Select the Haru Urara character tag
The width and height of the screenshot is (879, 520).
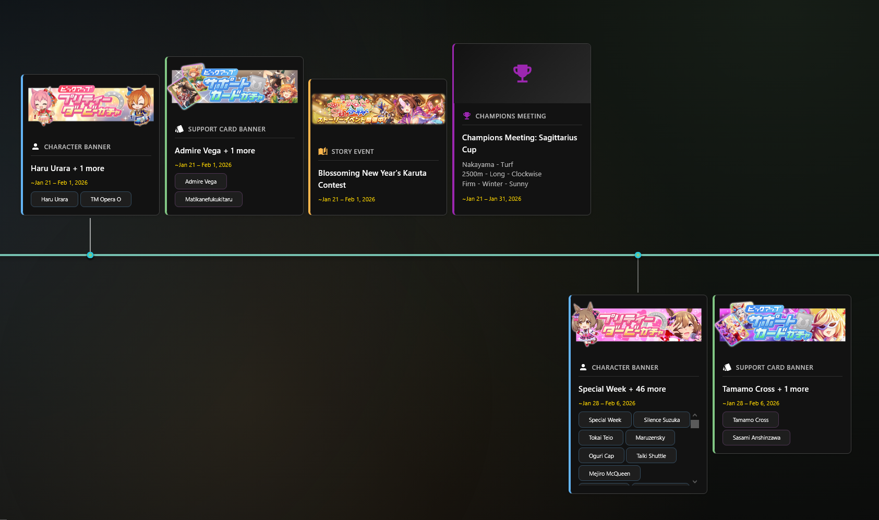coord(55,199)
